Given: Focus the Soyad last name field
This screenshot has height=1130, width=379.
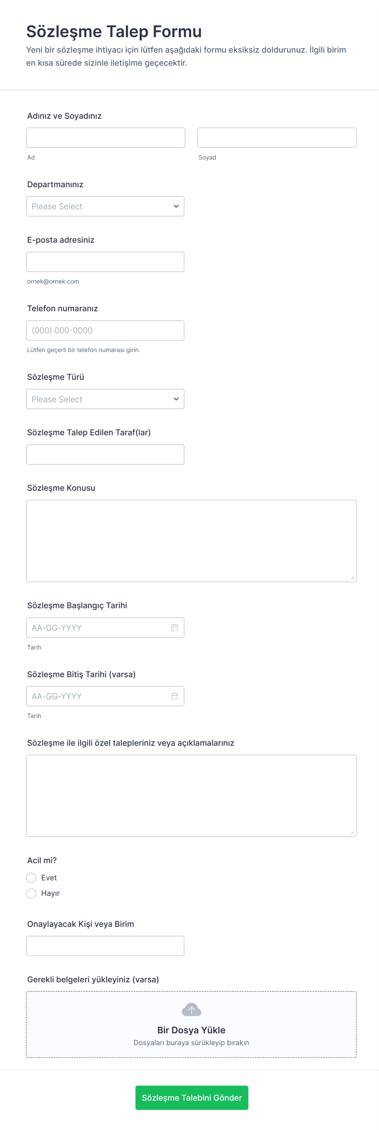Looking at the screenshot, I should pyautogui.click(x=277, y=138).
